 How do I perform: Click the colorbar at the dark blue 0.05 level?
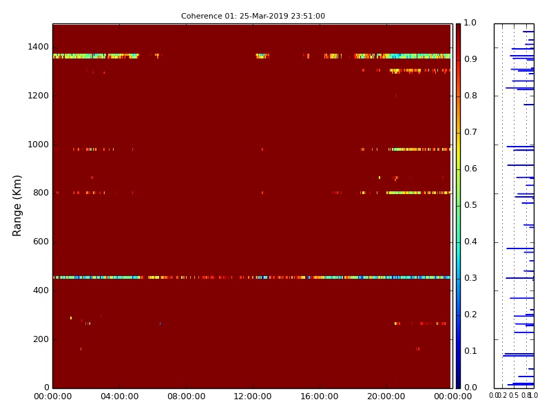[x=458, y=370]
